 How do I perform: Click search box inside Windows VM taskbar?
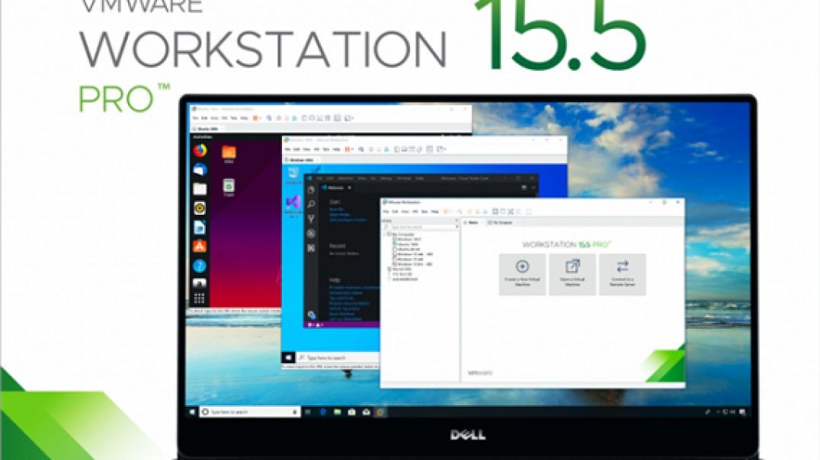tap(338, 357)
